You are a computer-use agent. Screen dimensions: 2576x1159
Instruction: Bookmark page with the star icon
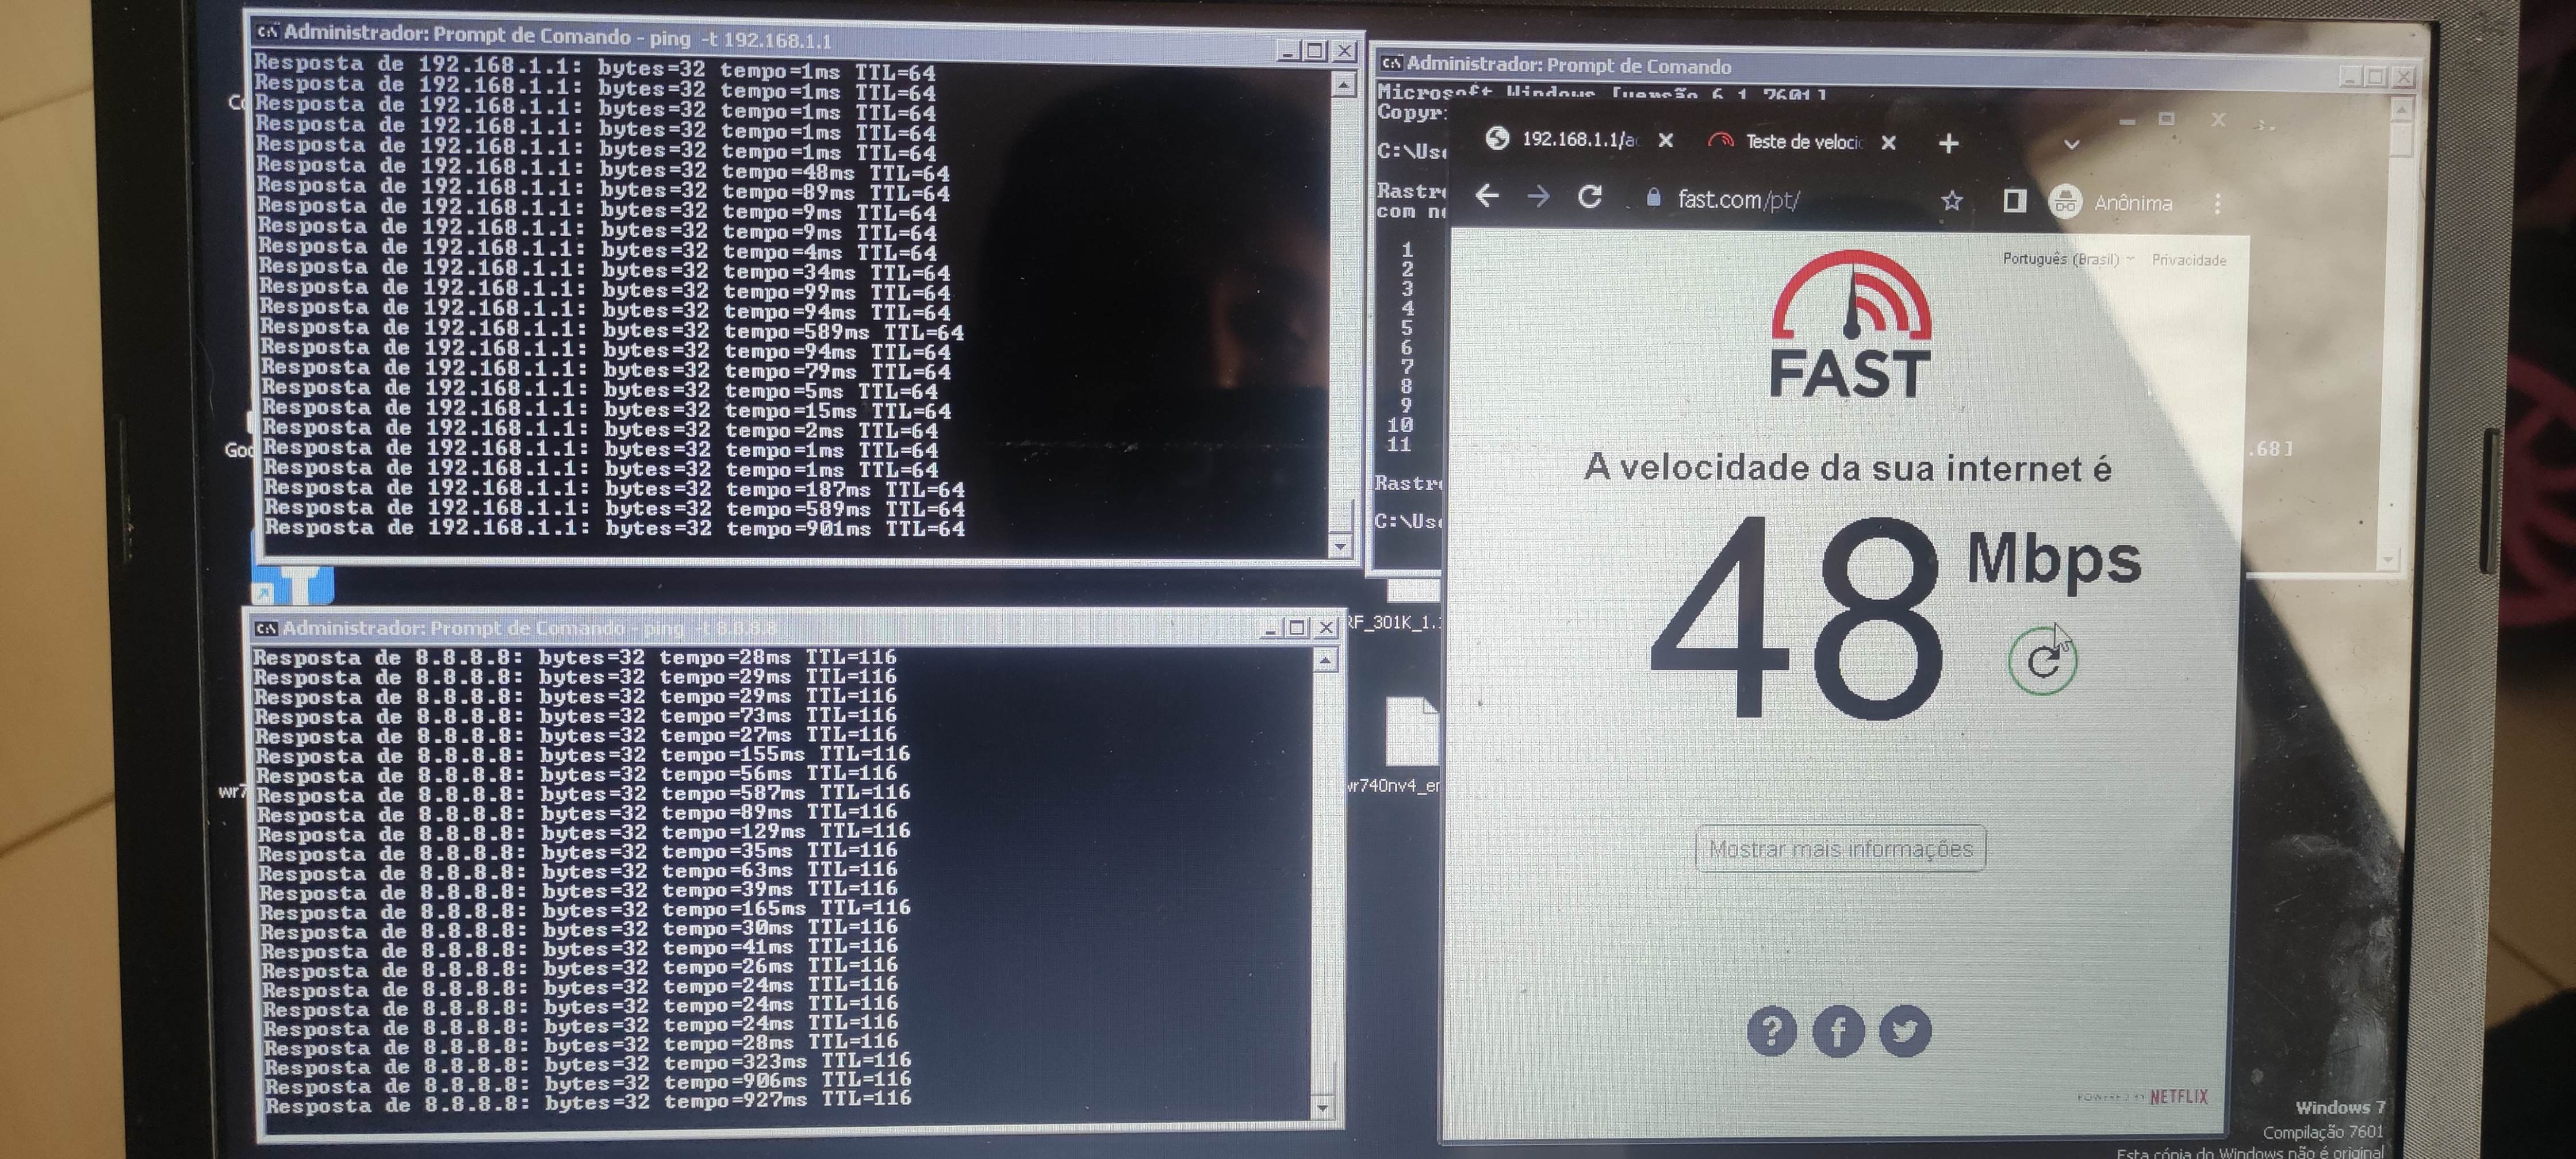tap(1951, 201)
